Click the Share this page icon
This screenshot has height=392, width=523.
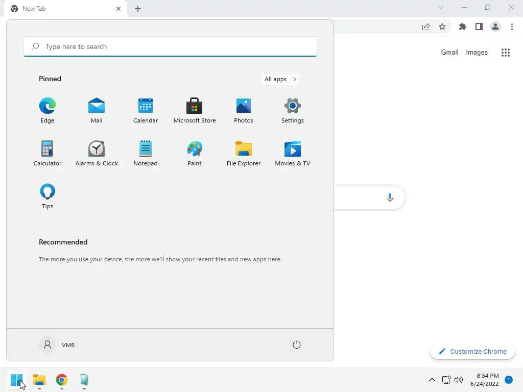425,27
